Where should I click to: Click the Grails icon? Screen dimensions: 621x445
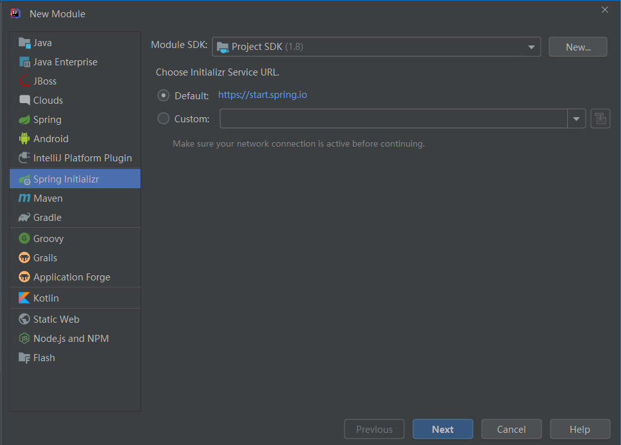(x=24, y=257)
